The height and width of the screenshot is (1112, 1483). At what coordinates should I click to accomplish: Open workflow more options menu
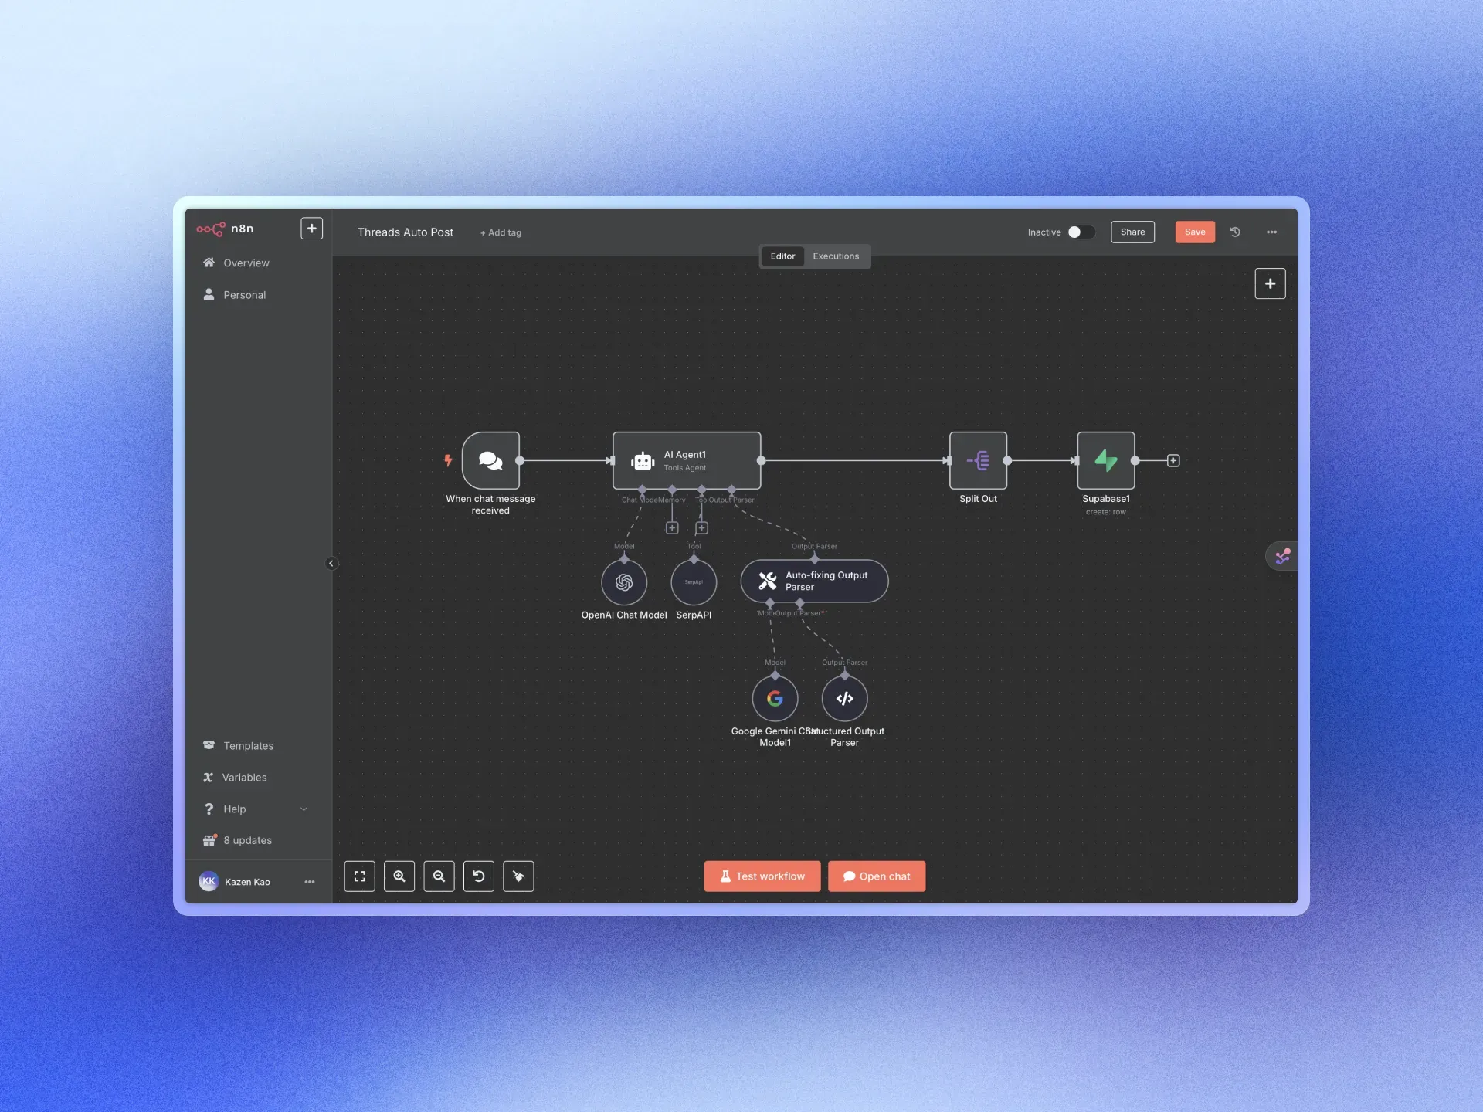click(1271, 232)
